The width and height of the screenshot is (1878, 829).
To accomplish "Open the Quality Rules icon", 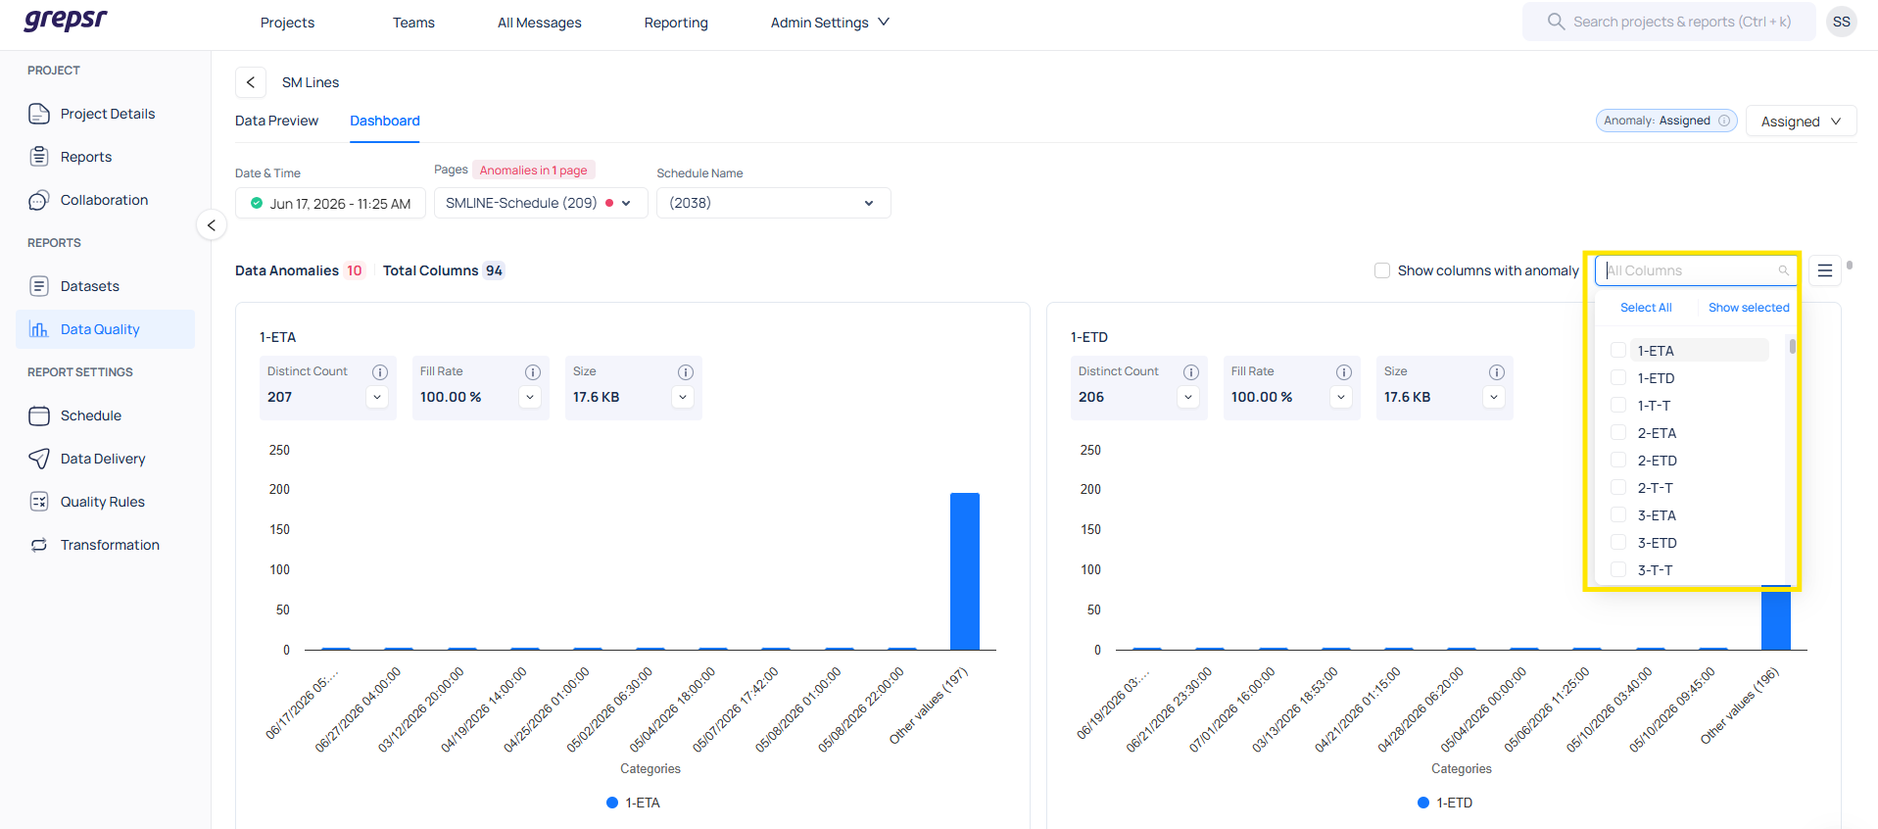I will [x=39, y=502].
